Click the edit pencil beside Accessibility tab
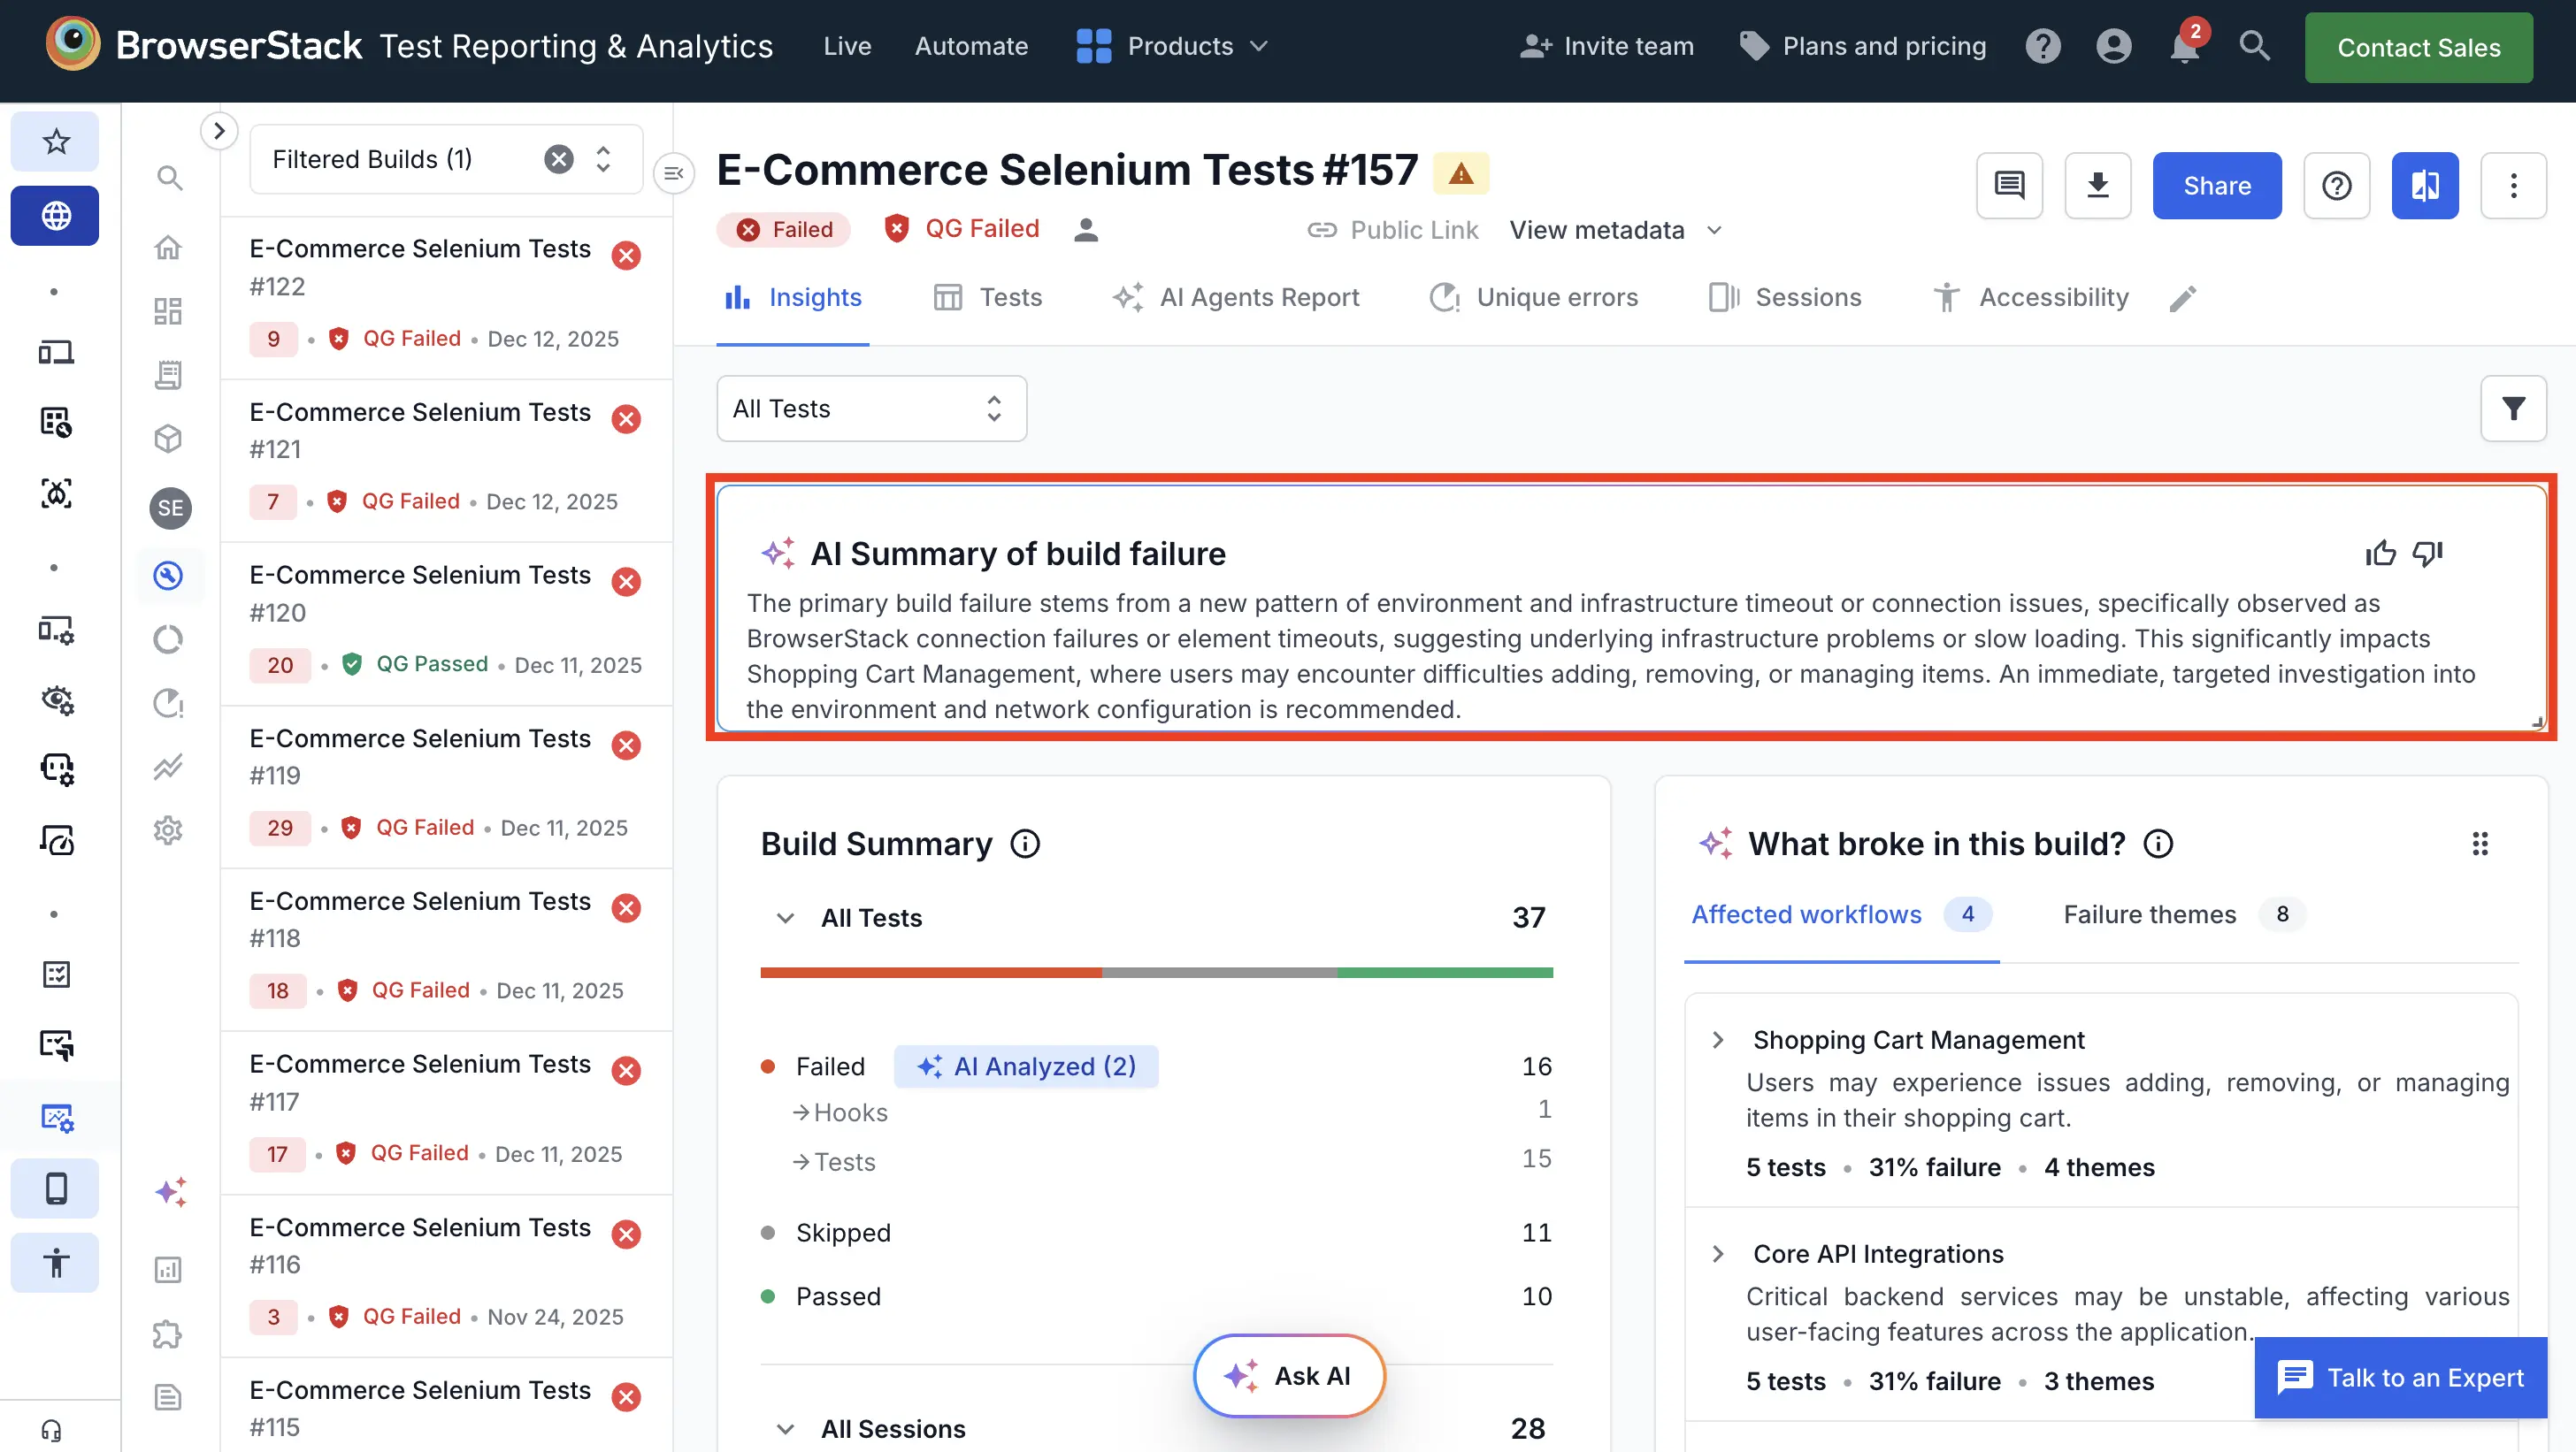Image resolution: width=2576 pixels, height=1452 pixels. [2183, 298]
